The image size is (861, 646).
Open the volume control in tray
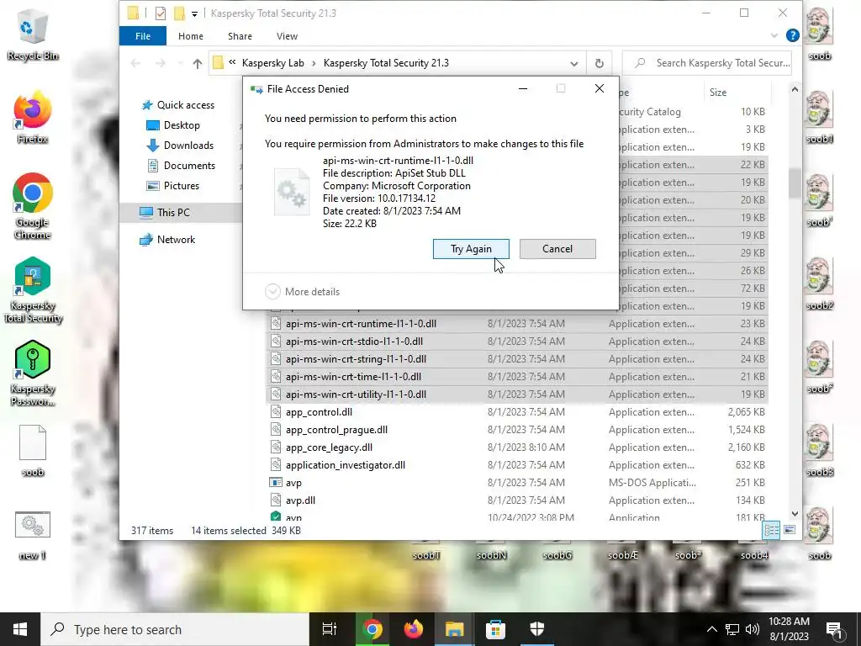753,629
